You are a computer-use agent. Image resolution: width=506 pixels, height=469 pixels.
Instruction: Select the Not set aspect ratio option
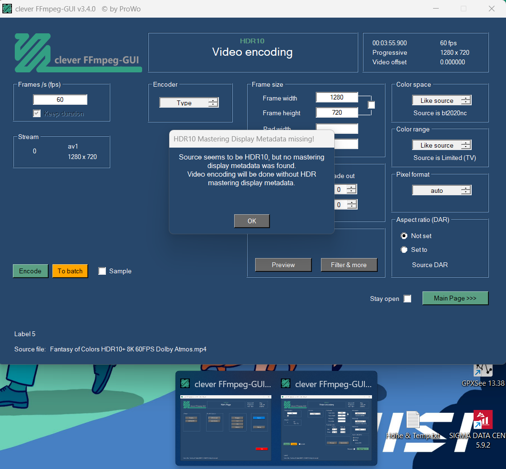pos(404,236)
